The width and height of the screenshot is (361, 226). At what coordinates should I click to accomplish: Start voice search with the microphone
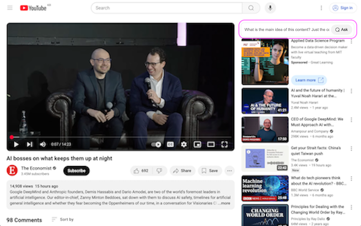tap(270, 8)
